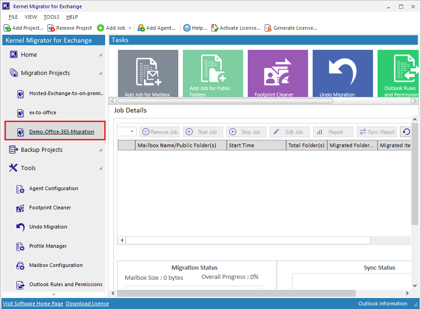The image size is (421, 309).
Task: Open the VIEW menu
Action: tap(31, 17)
